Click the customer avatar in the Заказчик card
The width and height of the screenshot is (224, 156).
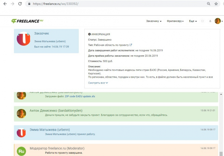point(24,39)
